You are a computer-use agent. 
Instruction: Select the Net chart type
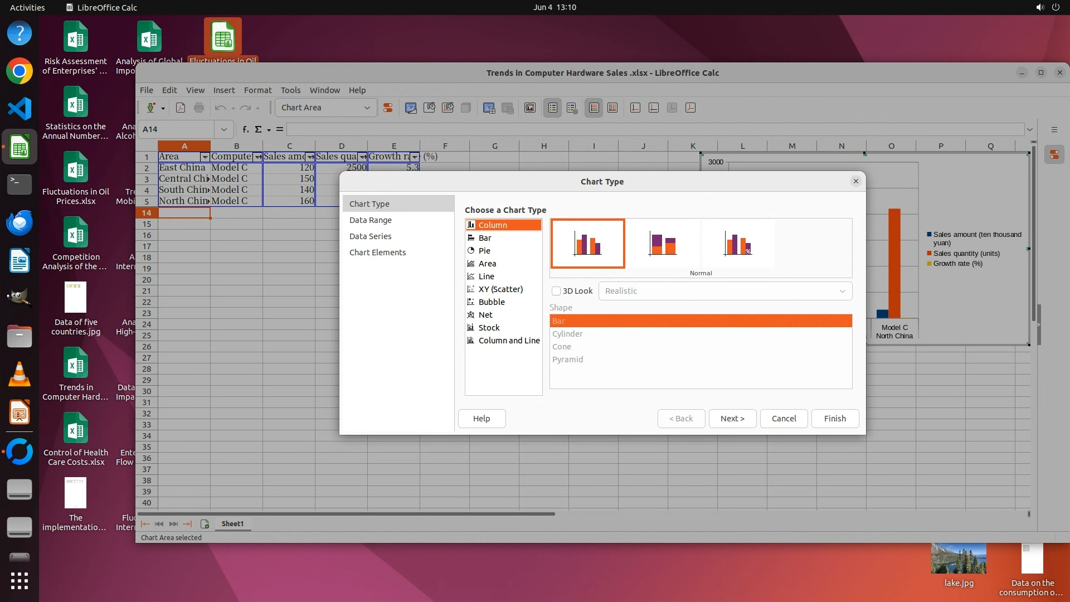(485, 315)
